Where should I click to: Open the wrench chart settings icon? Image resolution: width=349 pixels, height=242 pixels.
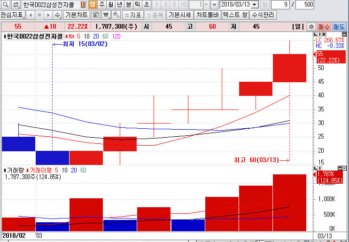pos(116,15)
